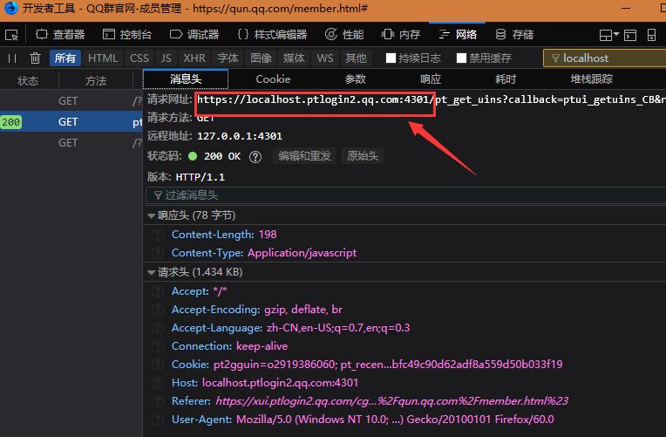
Task: Filter requests by 媒体 media
Action: (x=294, y=58)
